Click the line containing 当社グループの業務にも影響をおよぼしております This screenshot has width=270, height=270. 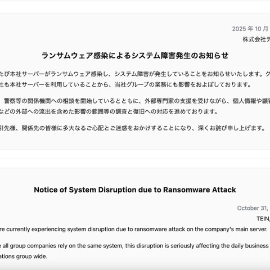click(125, 85)
